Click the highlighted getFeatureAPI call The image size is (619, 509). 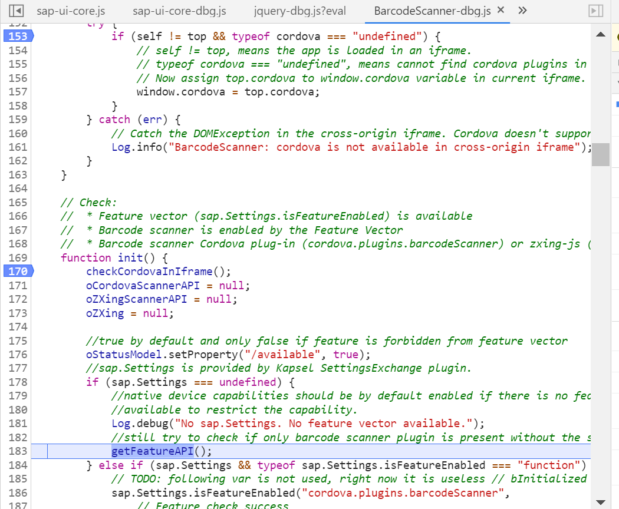click(x=152, y=451)
